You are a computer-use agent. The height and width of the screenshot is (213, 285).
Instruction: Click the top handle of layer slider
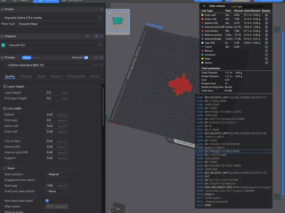[283, 33]
